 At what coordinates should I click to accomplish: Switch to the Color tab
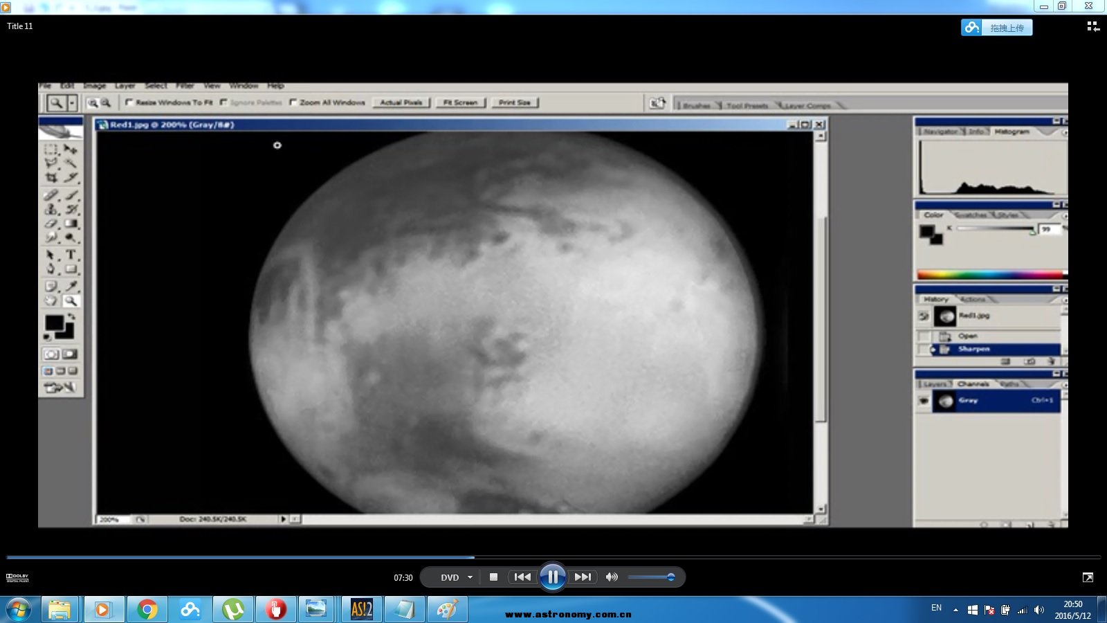tap(933, 215)
